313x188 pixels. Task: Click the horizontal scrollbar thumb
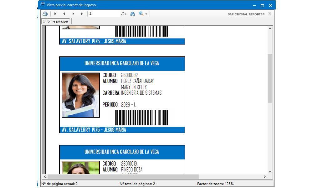(x=123, y=177)
